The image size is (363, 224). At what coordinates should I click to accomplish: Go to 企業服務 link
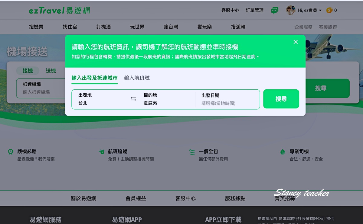[x=303, y=27]
